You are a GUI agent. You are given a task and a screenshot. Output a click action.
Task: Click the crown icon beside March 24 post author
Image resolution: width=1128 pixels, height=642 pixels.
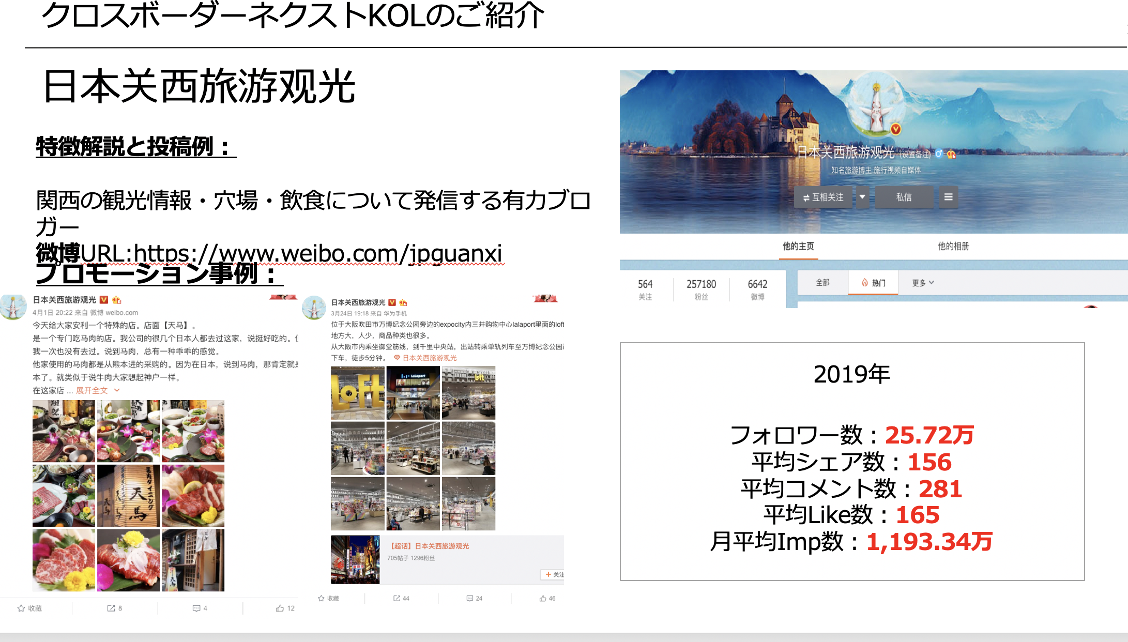pos(403,302)
